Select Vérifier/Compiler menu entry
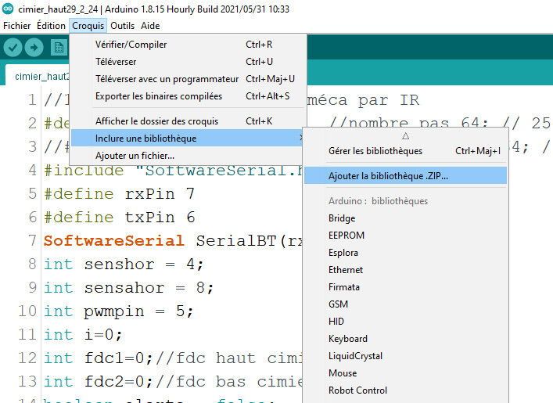This screenshot has height=403, width=553. pos(188,45)
